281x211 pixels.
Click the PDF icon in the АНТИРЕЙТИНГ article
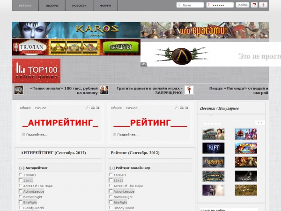pyautogui.click(x=88, y=107)
